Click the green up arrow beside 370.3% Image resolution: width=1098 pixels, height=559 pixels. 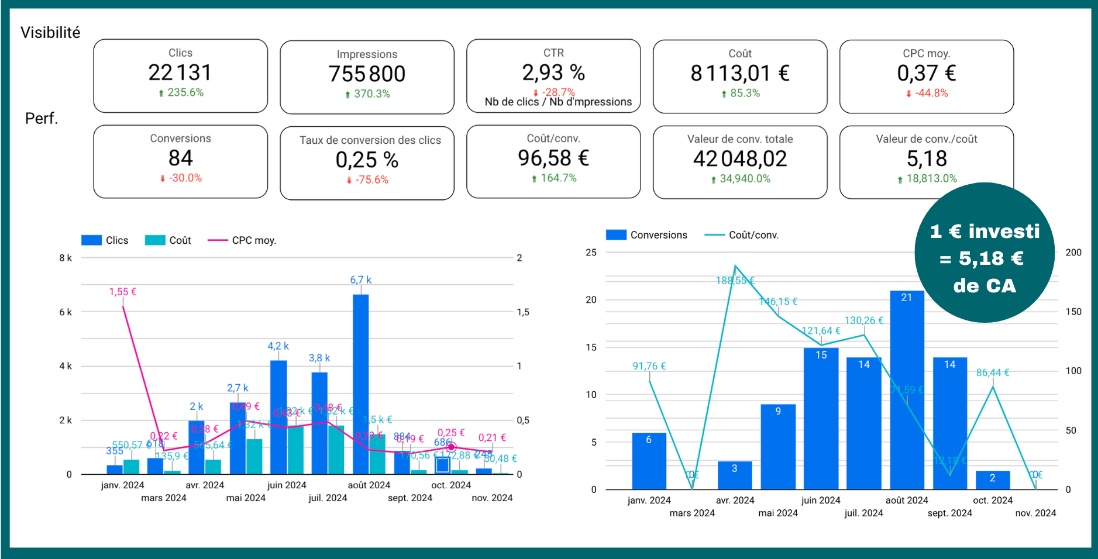(347, 94)
